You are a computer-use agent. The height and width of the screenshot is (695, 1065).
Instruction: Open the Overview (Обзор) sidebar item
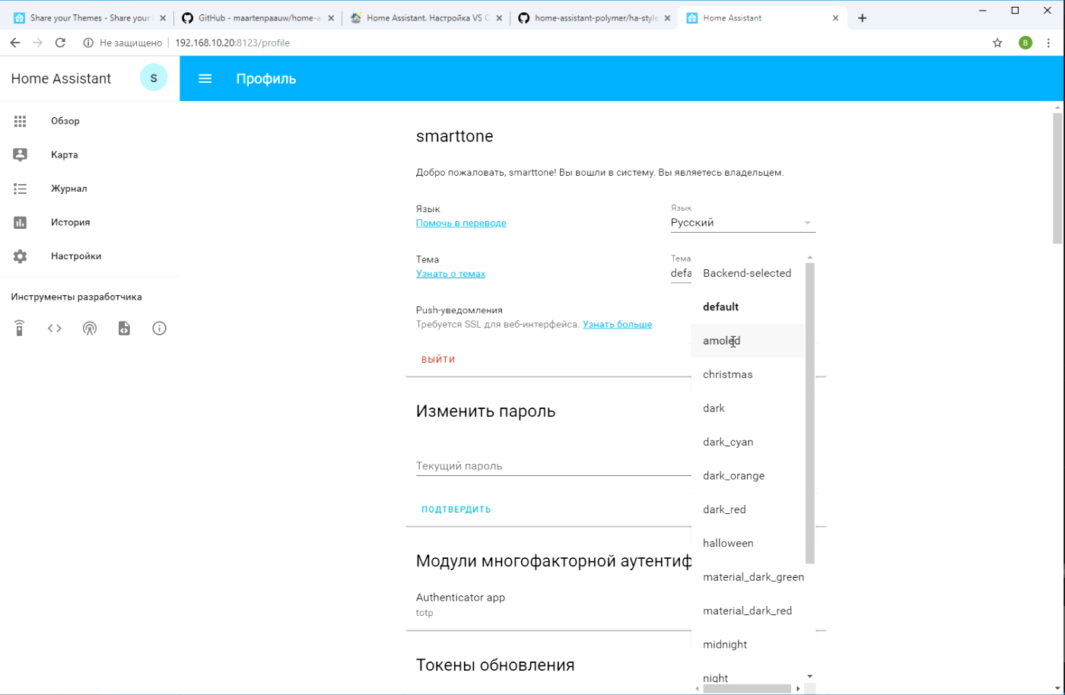(x=90, y=121)
